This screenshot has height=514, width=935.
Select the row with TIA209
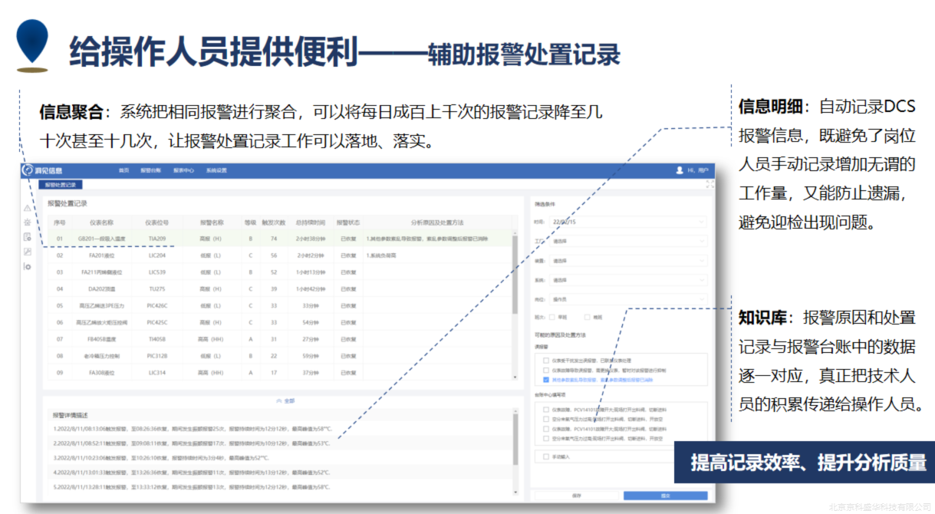click(280, 239)
